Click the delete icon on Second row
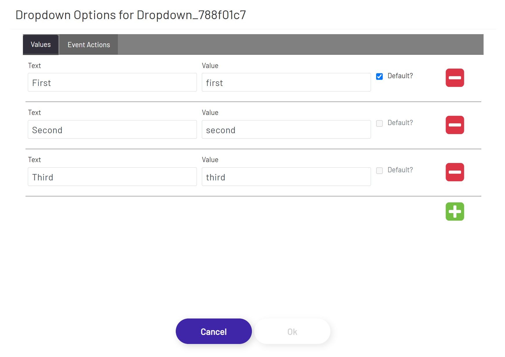The image size is (505, 357). coord(454,125)
